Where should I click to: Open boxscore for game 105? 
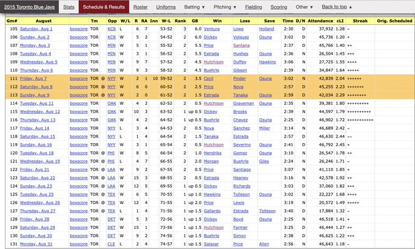(79, 29)
